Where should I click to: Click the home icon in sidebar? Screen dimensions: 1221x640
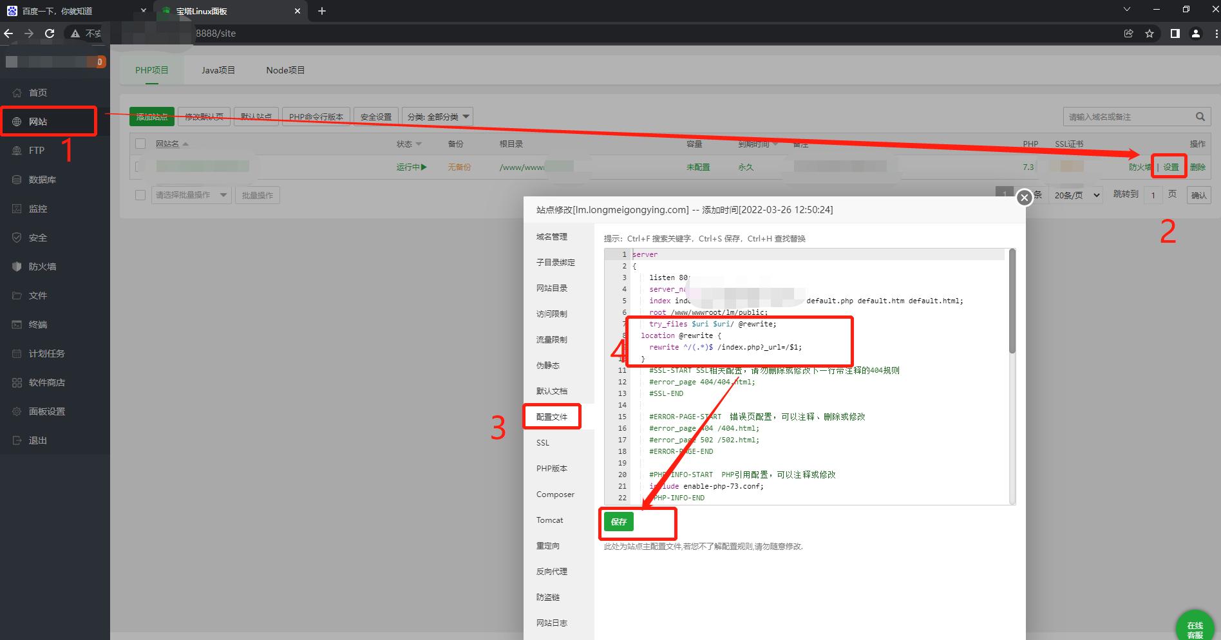[17, 93]
